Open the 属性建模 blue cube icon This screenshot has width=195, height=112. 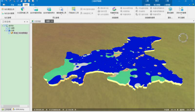pos(170,9)
